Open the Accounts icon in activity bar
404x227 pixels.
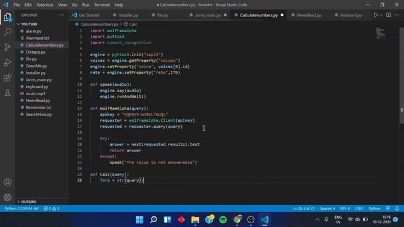(8, 182)
